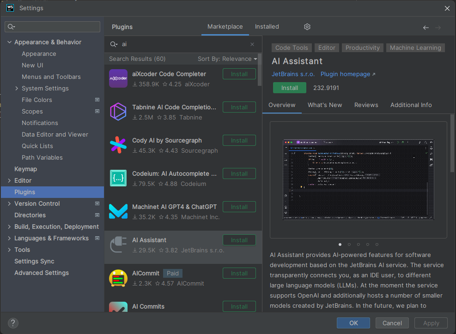This screenshot has height=334, width=456.
Task: Install the AI Commits plugin
Action: 239,306
